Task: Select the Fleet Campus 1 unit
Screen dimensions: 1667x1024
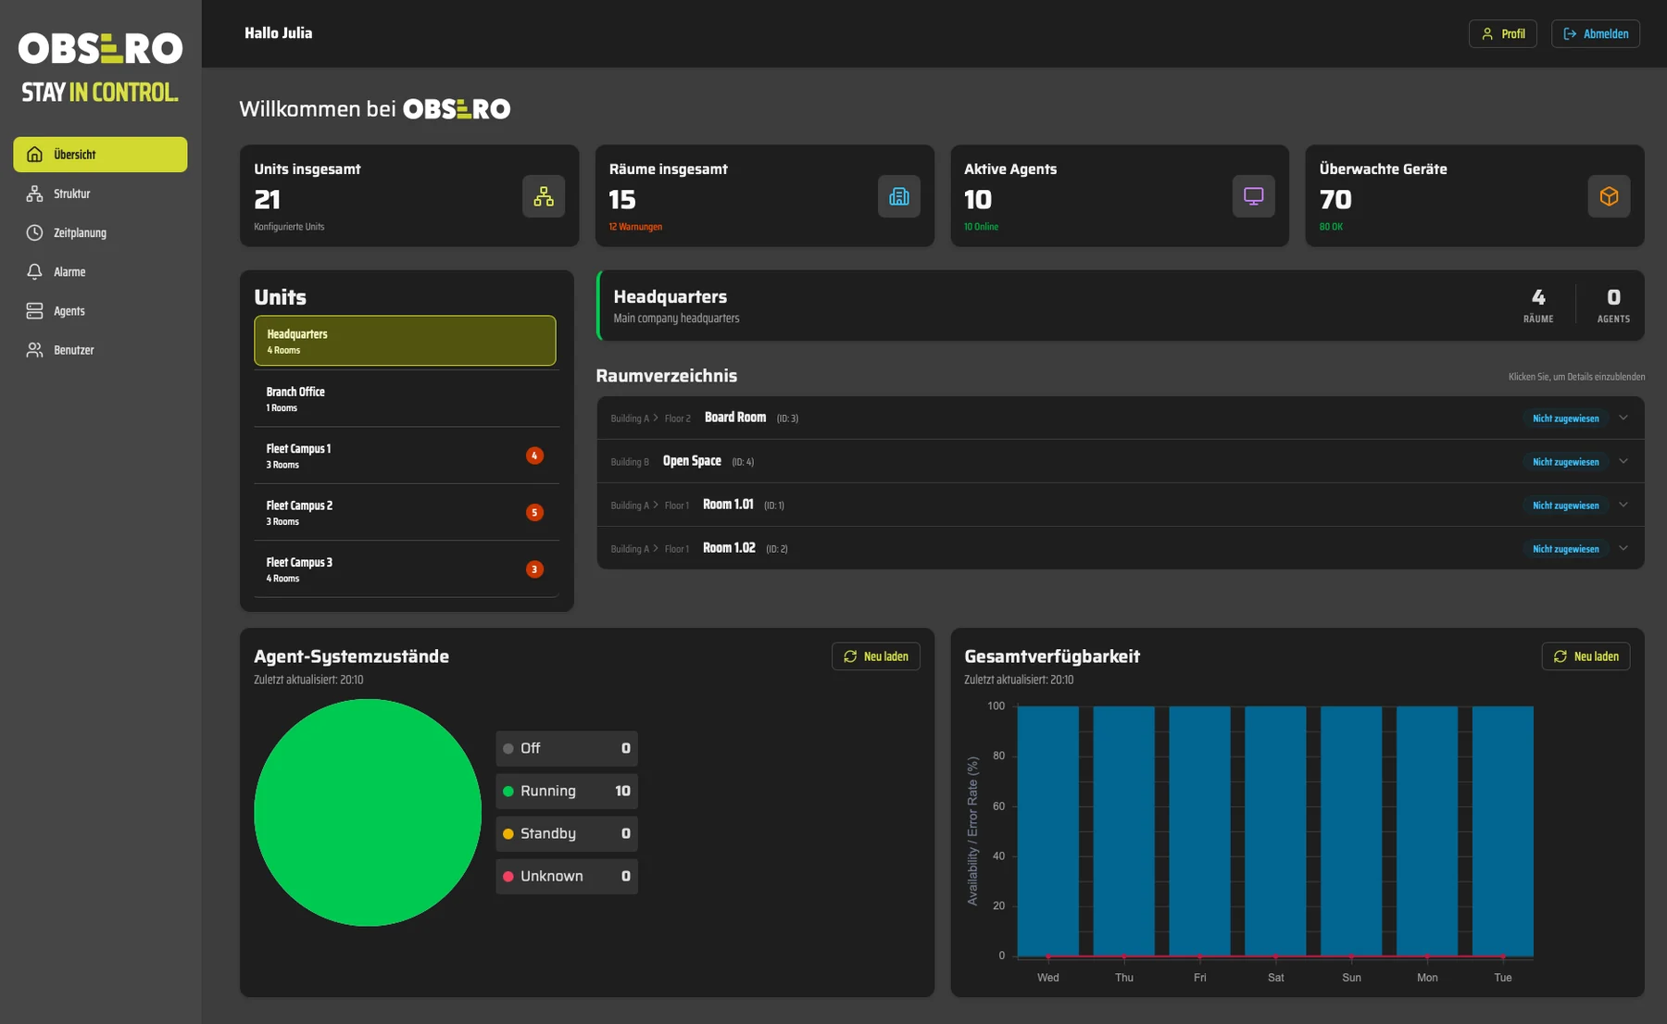Action: pyautogui.click(x=407, y=456)
